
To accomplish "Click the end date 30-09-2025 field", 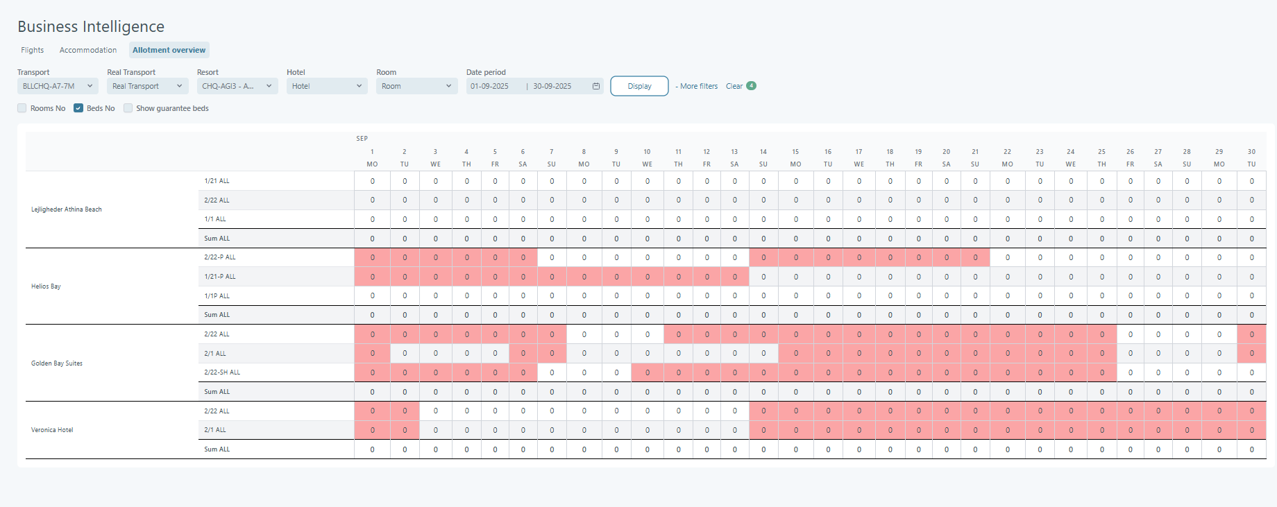I will pyautogui.click(x=552, y=86).
